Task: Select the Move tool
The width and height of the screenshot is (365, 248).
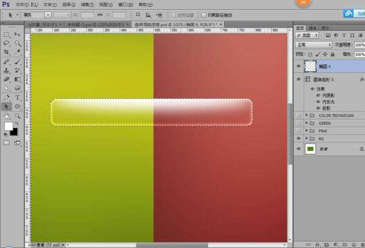Action: (x=17, y=34)
